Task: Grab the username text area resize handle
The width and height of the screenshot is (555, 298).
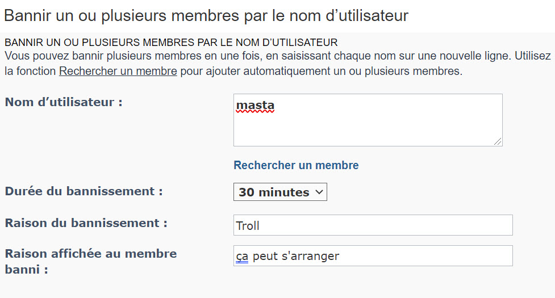Action: coord(498,141)
